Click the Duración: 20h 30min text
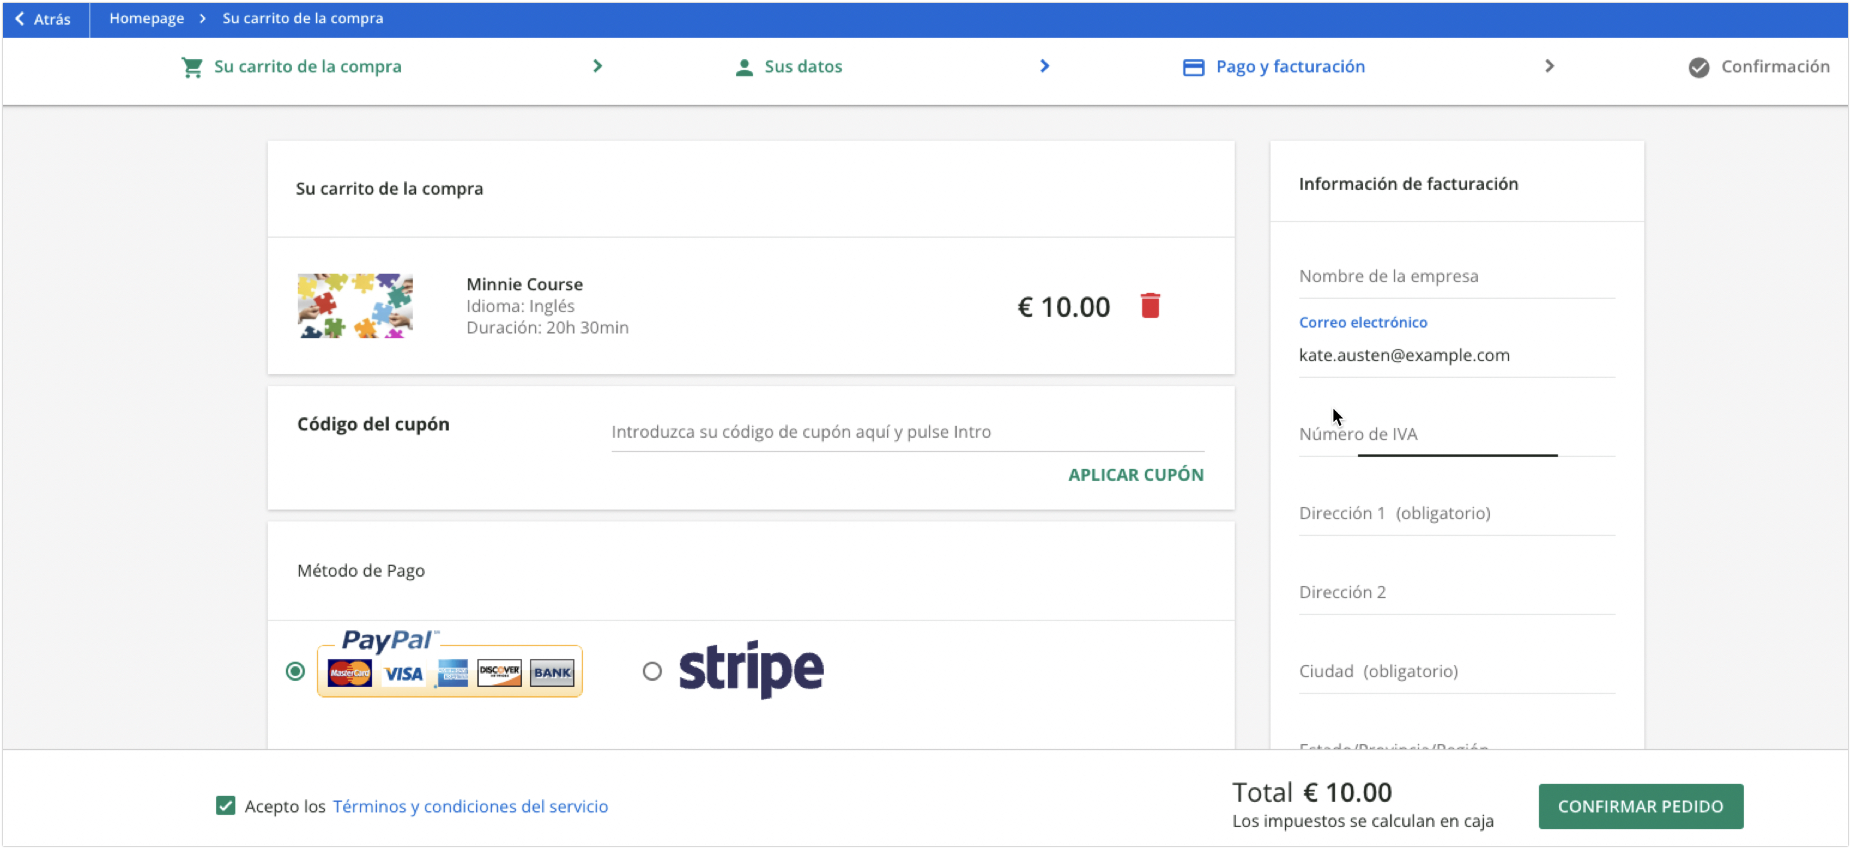This screenshot has height=849, width=1851. (x=547, y=328)
